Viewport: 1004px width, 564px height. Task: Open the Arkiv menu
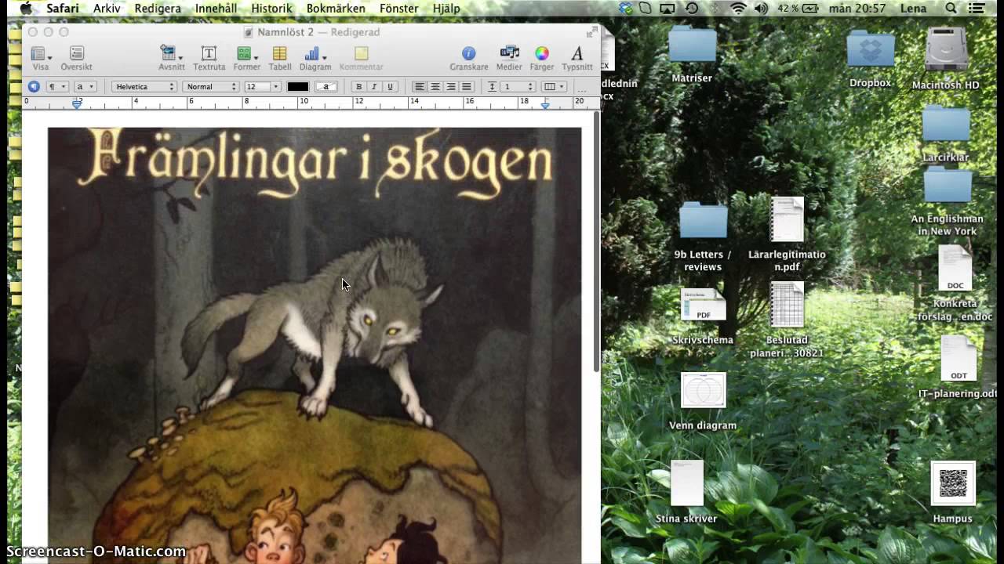107,9
